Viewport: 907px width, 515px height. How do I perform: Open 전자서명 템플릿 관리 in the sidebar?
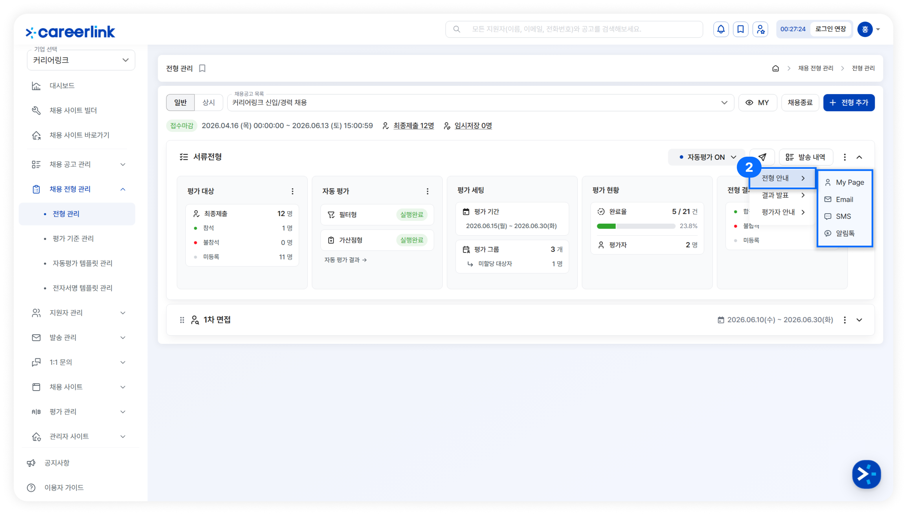point(77,288)
